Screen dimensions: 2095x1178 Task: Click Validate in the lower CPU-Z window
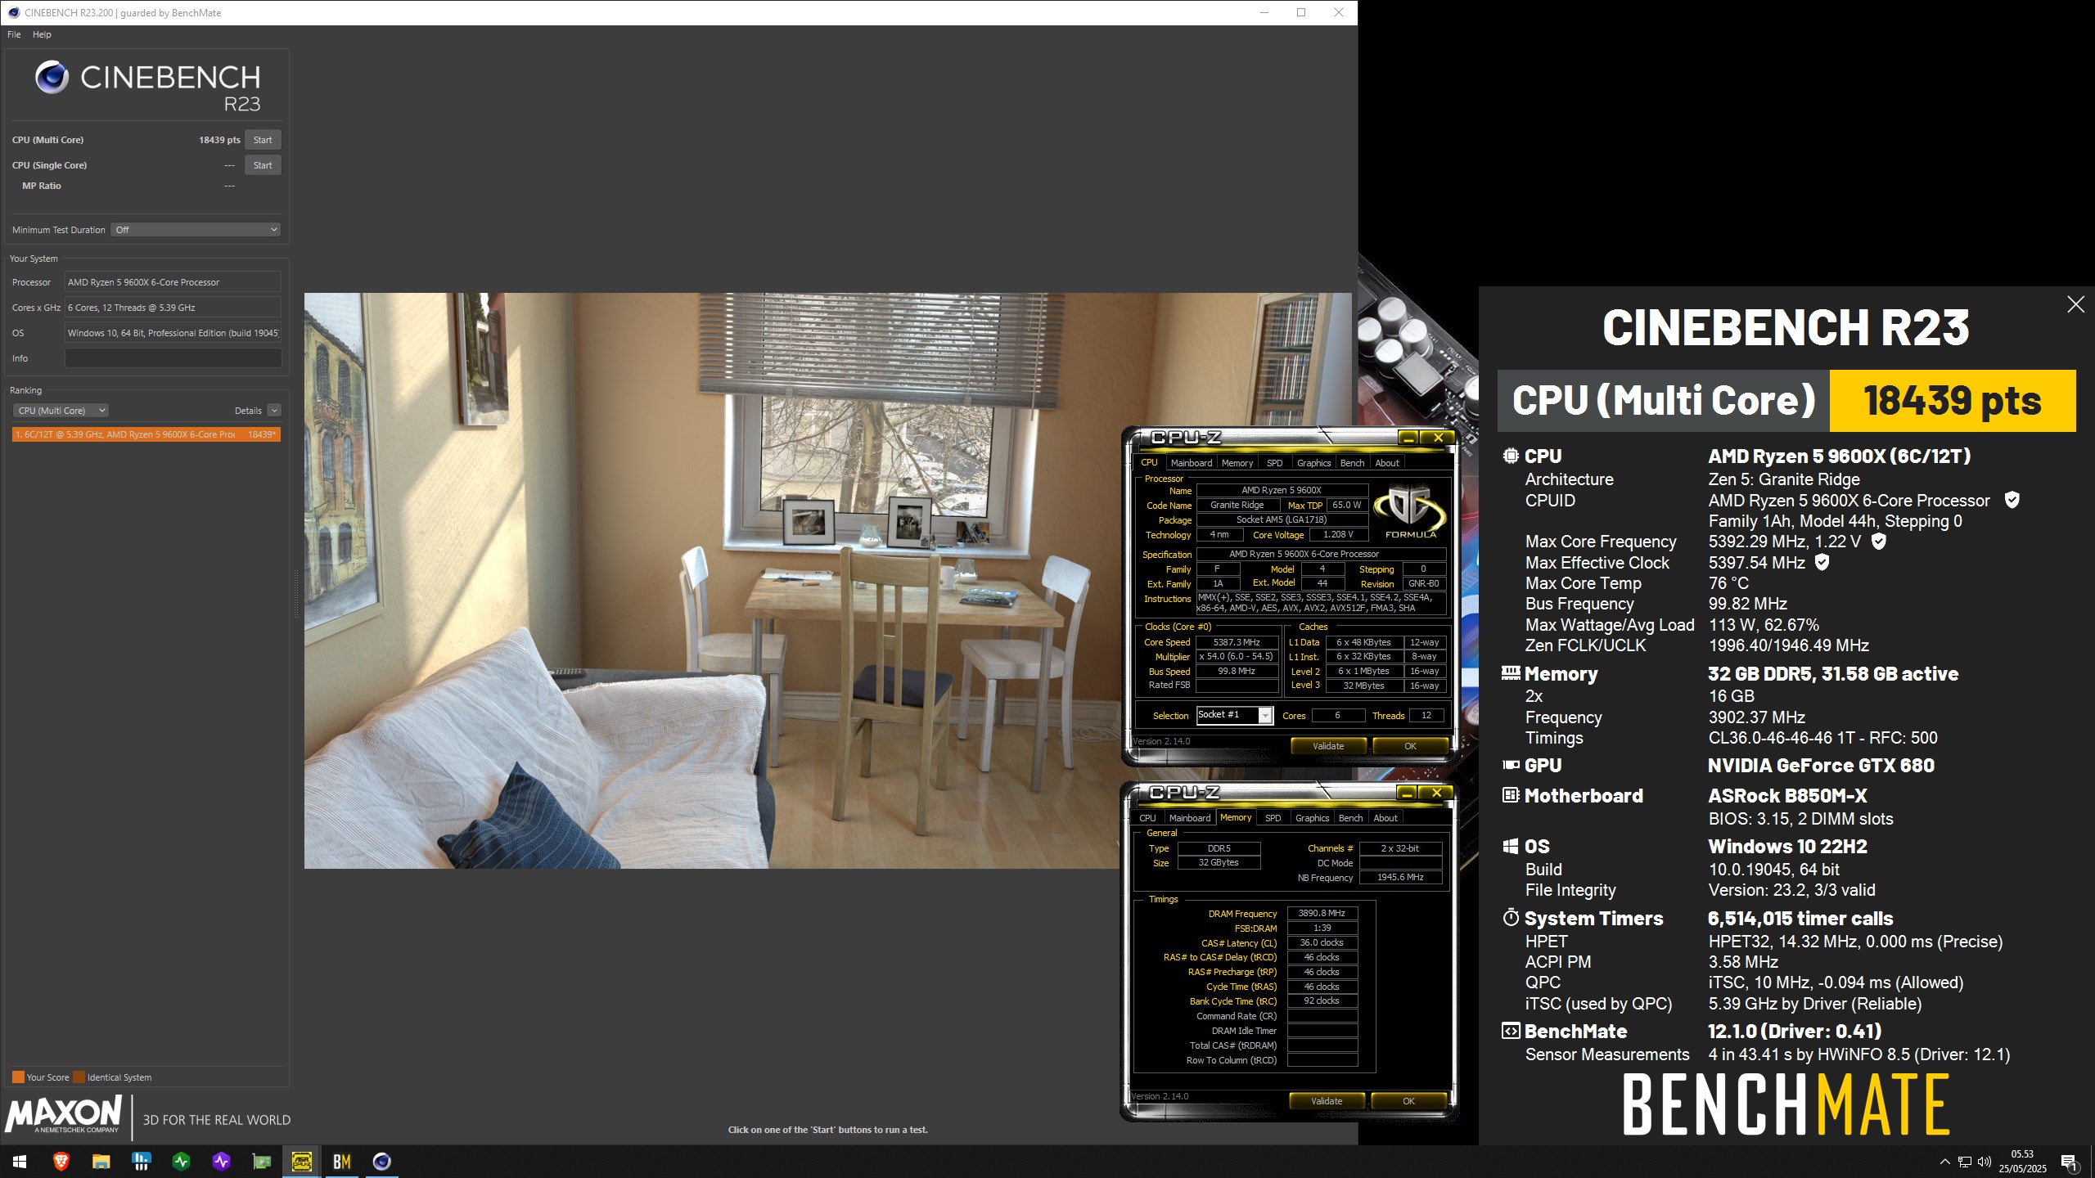point(1327,1101)
